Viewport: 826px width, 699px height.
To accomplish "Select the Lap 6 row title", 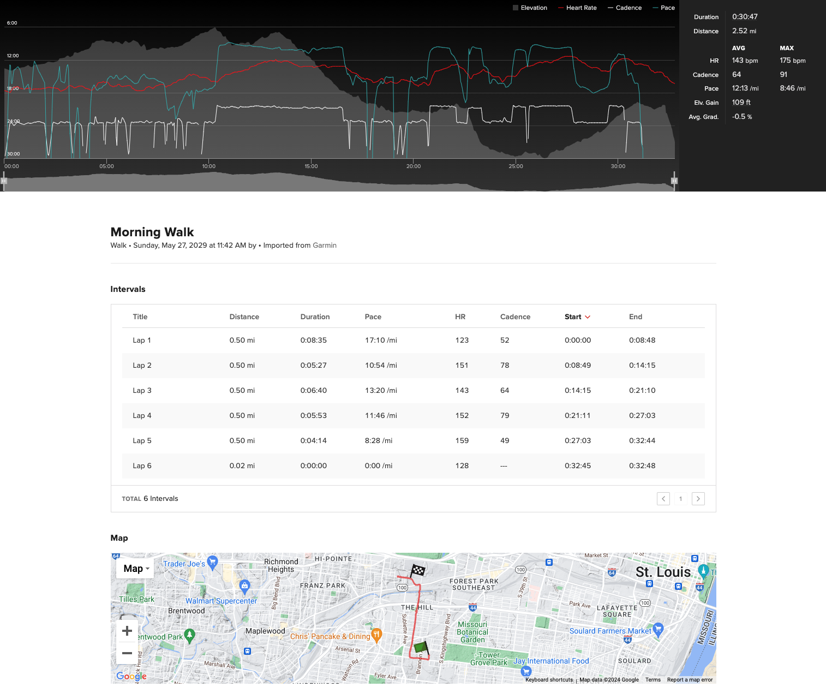I will [142, 465].
